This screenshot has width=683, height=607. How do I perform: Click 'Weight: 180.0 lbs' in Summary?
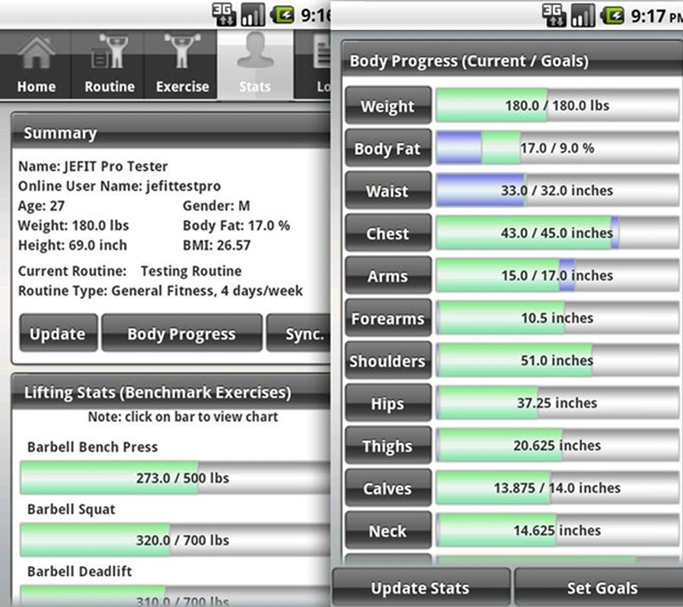click(73, 225)
